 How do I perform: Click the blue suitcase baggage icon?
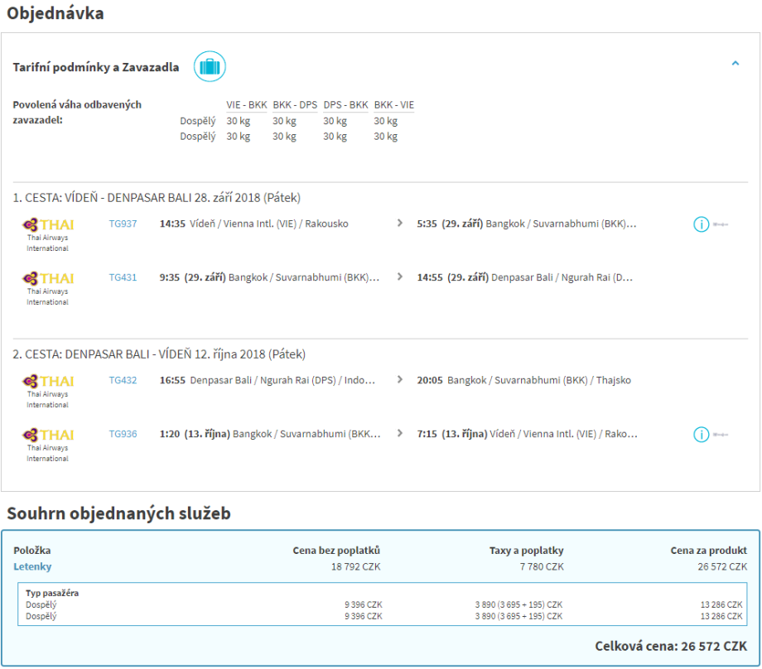(210, 66)
